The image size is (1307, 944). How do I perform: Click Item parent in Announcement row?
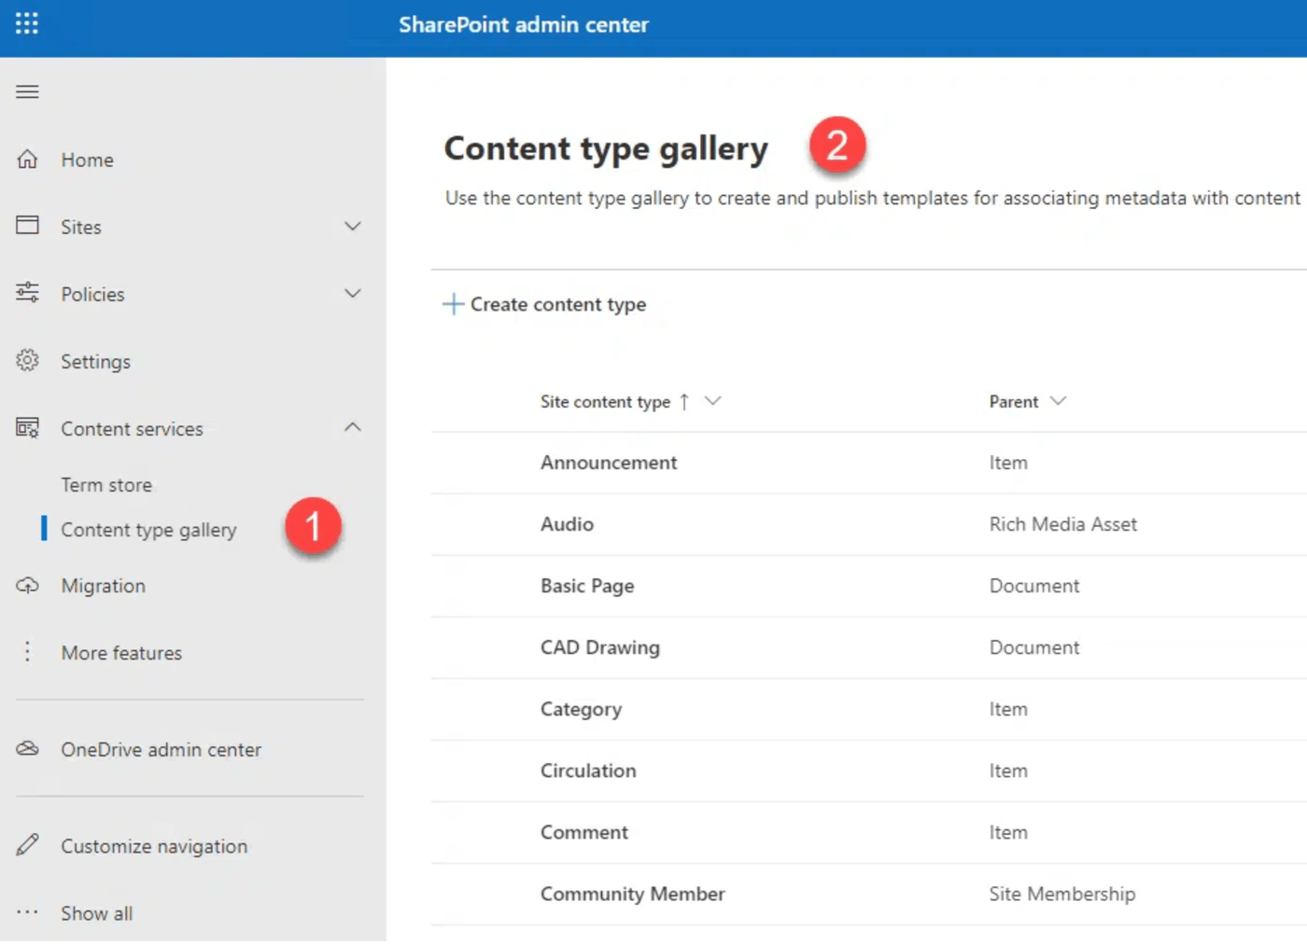click(x=1008, y=463)
